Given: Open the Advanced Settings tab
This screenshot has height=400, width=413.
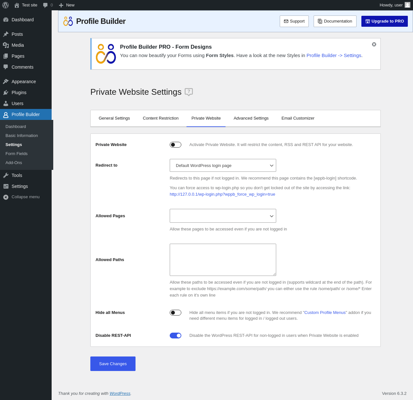Looking at the screenshot, I should (251, 118).
